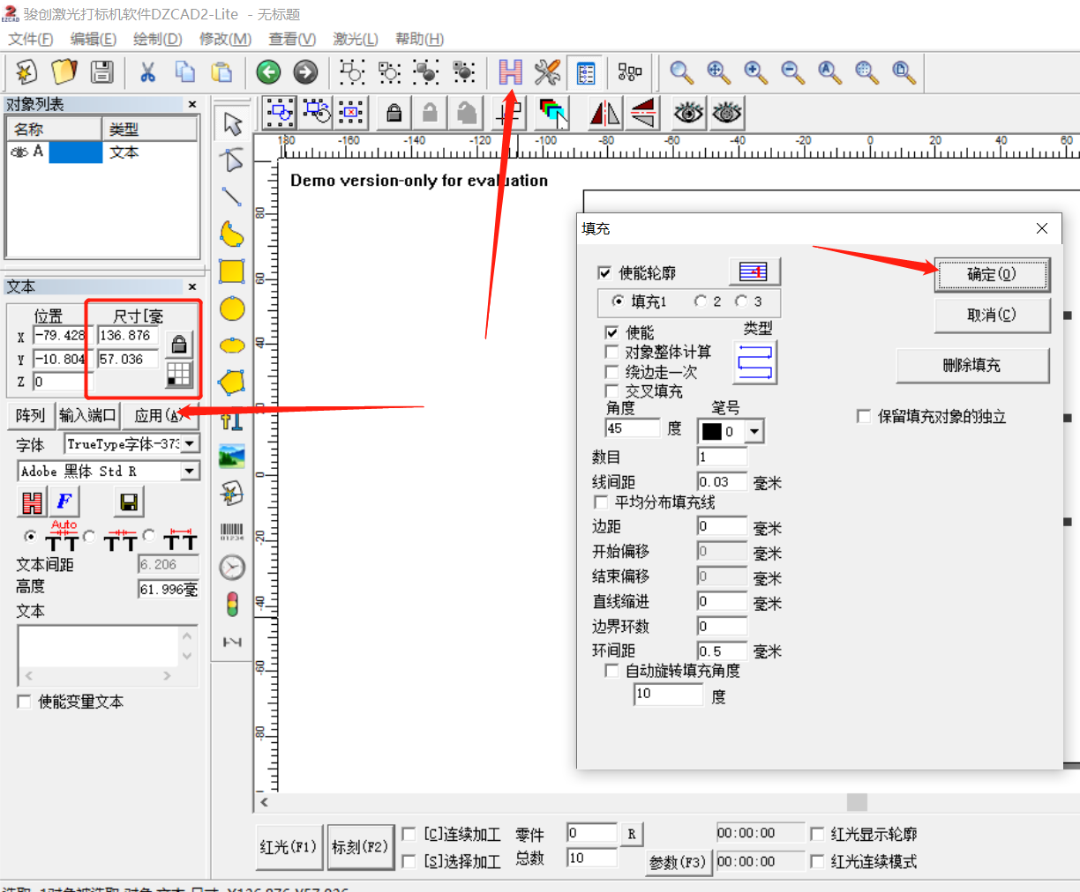Click the 输入端口 button

pos(87,415)
